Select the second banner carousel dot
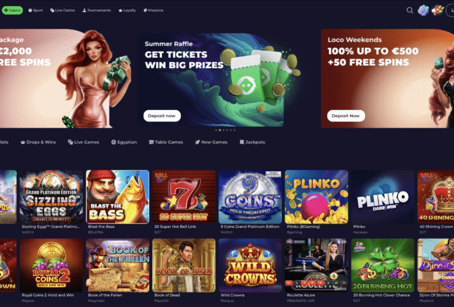454x307 pixels. click(220, 130)
